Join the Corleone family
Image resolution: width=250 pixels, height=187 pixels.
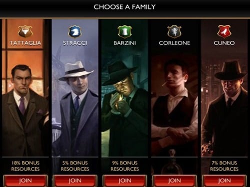pos(174,181)
